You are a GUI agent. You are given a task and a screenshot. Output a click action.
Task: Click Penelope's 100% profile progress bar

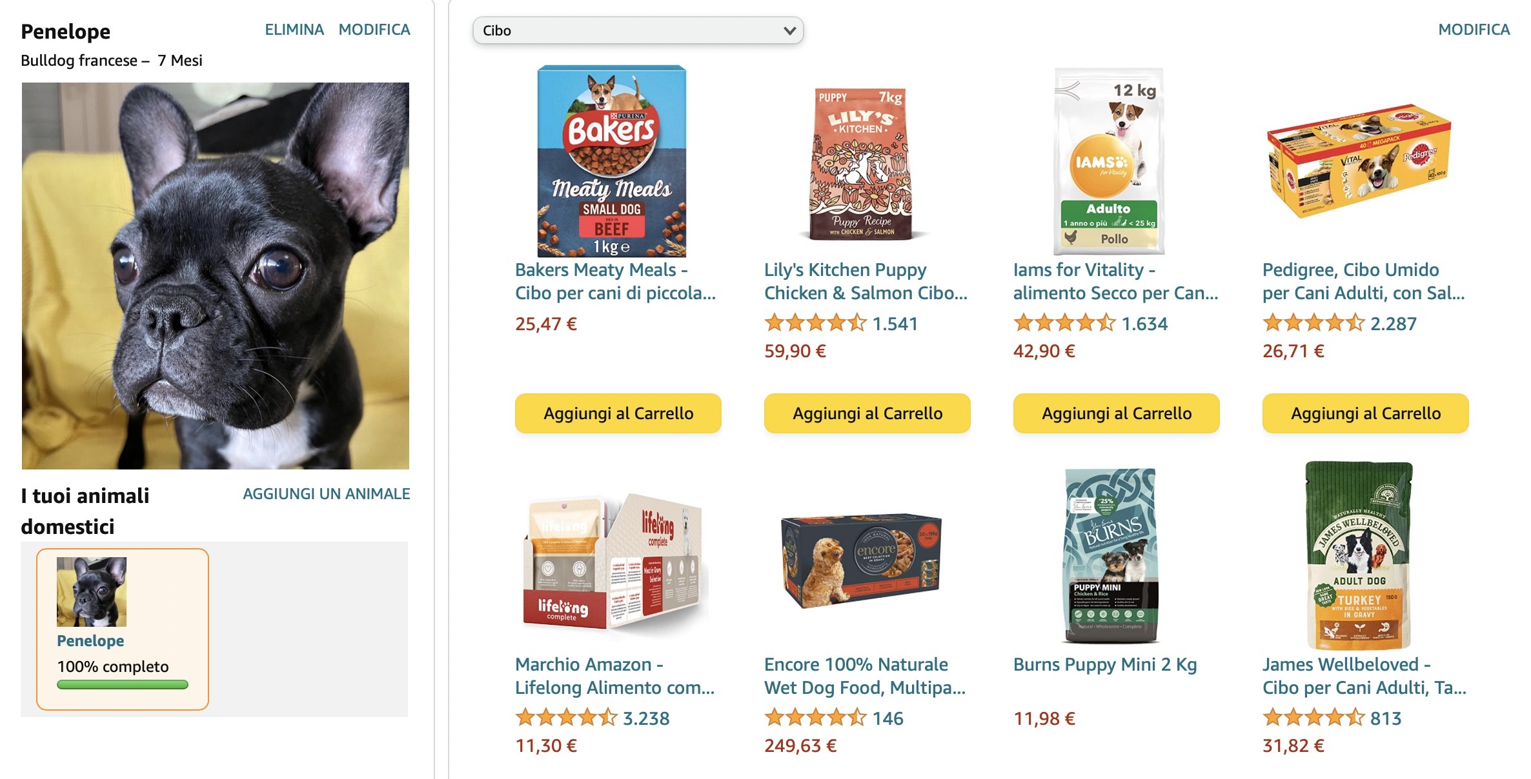[x=123, y=685]
